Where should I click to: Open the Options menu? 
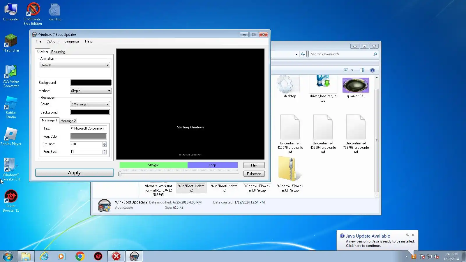pyautogui.click(x=53, y=41)
